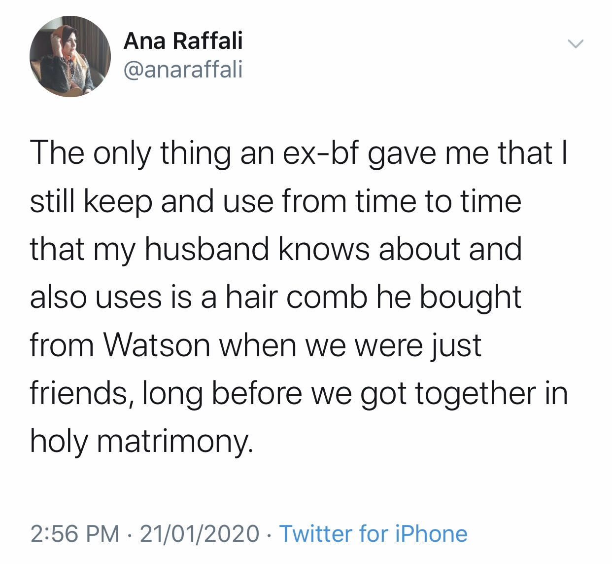Click the words "also uses"
Screen dimensions: 612x564
(96, 297)
